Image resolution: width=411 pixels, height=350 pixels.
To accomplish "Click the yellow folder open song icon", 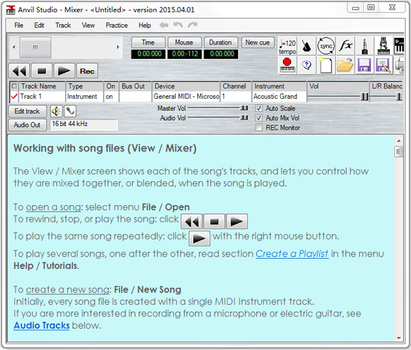I will (x=345, y=65).
